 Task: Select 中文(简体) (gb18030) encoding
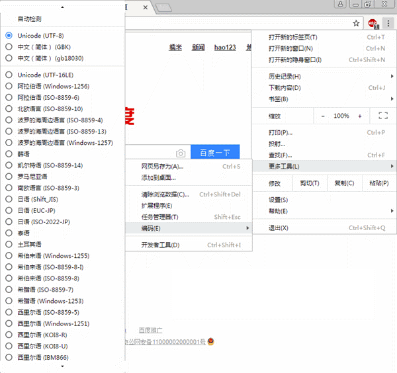(x=63, y=58)
